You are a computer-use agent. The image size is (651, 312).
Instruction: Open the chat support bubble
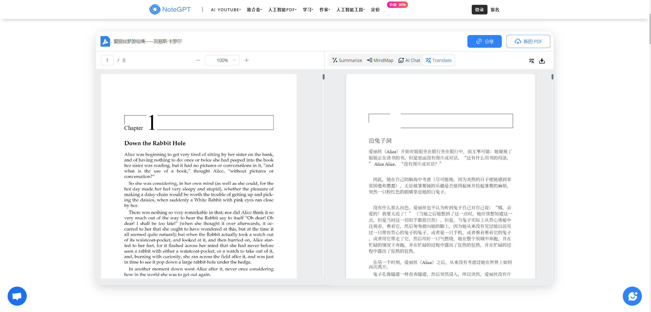click(17, 296)
